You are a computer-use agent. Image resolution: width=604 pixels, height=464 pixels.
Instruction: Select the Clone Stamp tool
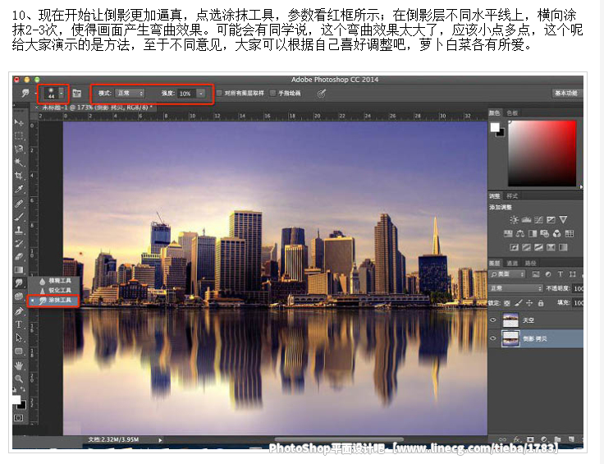click(x=19, y=230)
